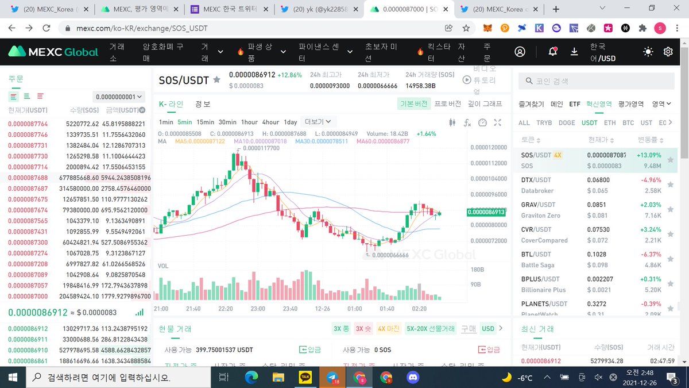Image resolution: width=689 pixels, height=388 pixels.
Task: Switch chart to 프로 버전
Action: pyautogui.click(x=448, y=104)
